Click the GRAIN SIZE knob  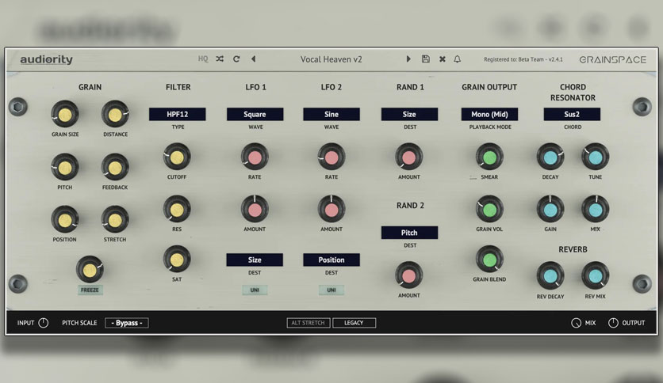(65, 114)
